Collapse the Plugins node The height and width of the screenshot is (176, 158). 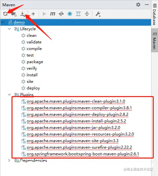(10, 95)
